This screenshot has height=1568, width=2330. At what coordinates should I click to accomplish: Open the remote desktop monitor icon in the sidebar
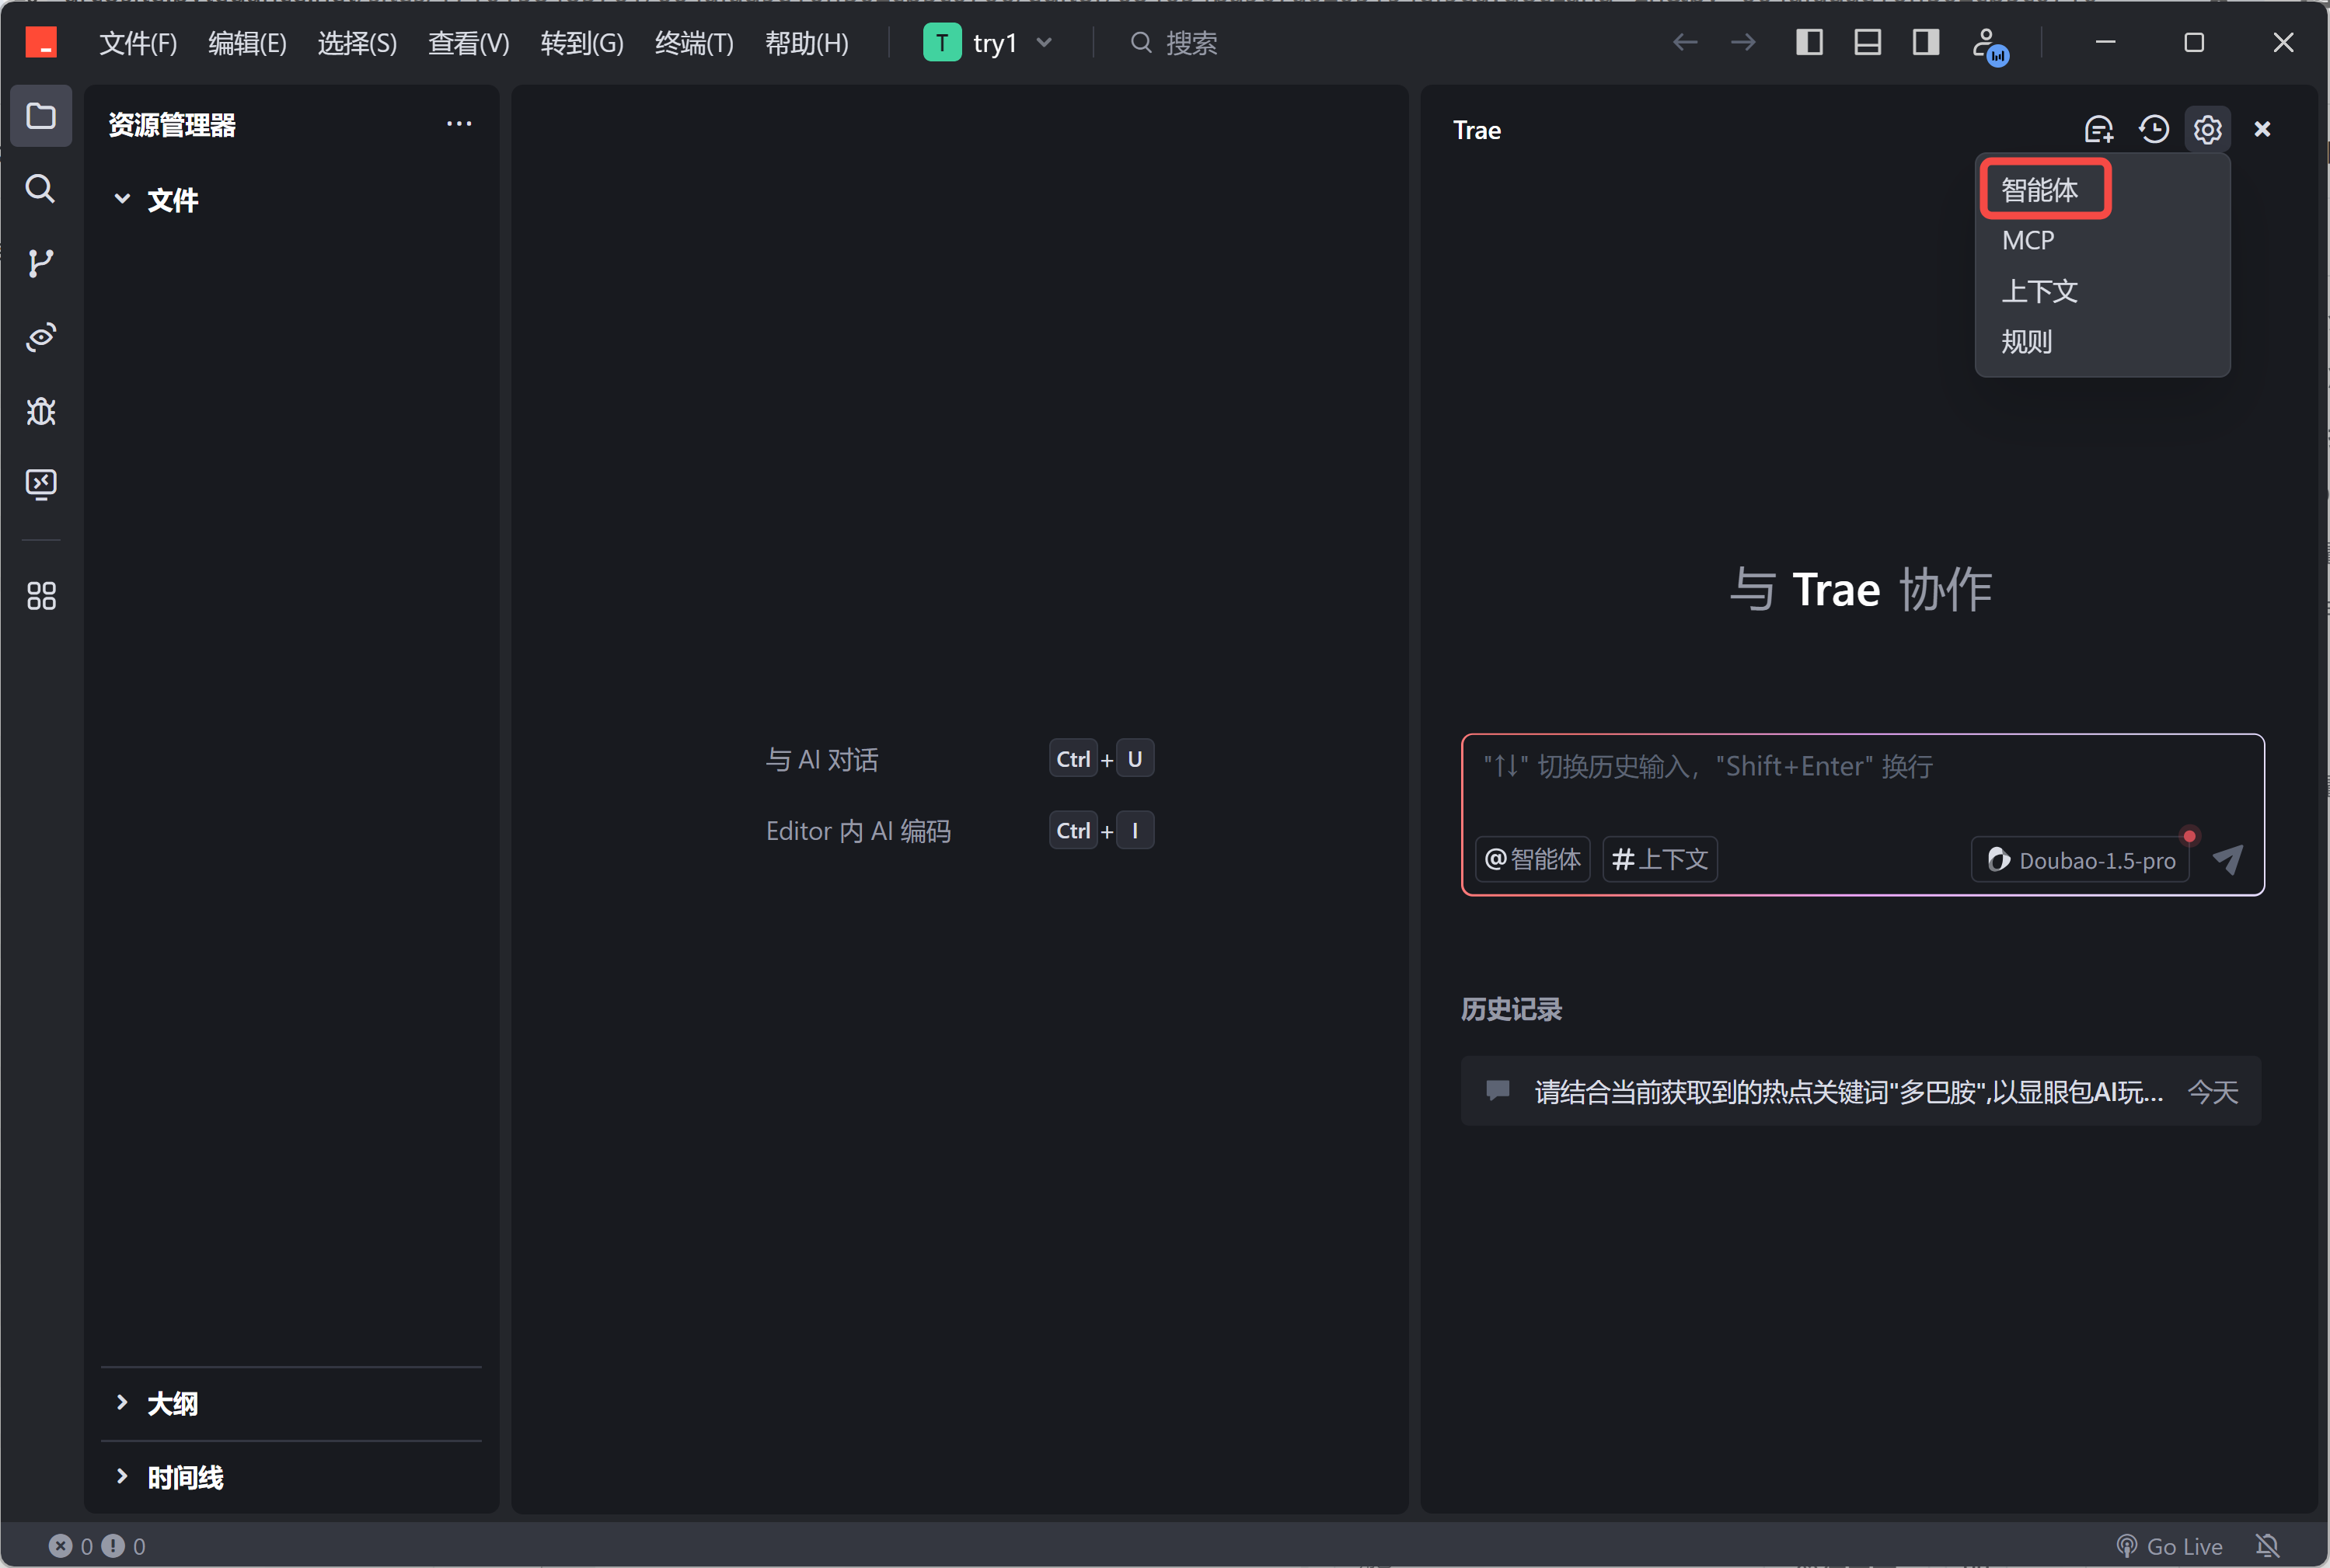41,485
